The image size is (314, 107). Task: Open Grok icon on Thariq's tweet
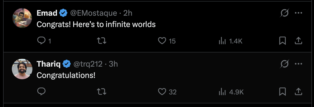[x=284, y=64]
